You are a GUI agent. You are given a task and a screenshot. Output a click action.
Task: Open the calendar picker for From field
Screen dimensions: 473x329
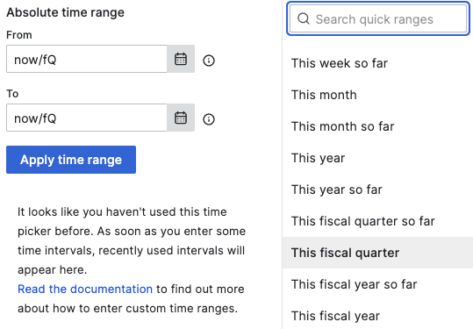[x=181, y=59]
